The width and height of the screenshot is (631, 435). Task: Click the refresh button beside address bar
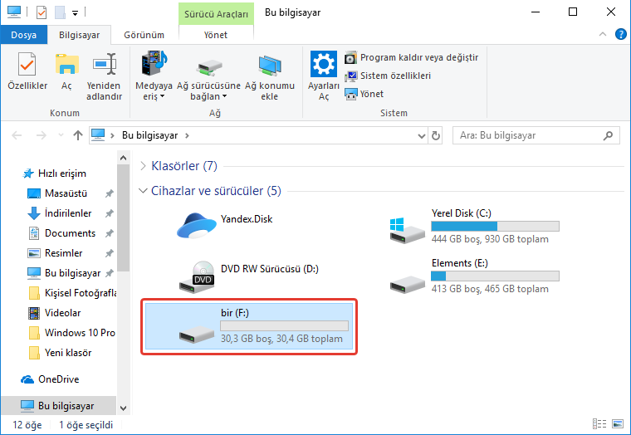pos(436,134)
